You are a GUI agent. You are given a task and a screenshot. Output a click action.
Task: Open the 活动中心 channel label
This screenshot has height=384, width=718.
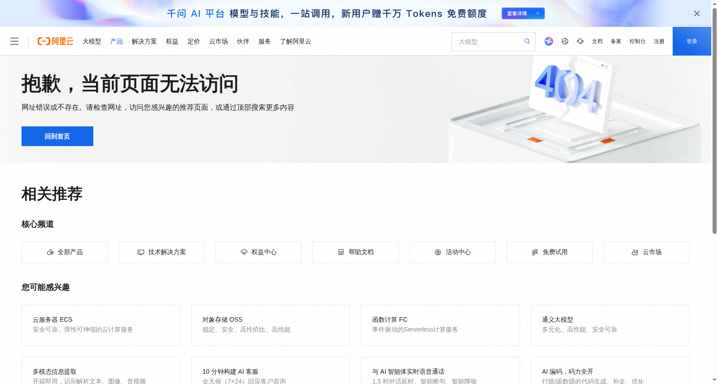[x=458, y=252]
